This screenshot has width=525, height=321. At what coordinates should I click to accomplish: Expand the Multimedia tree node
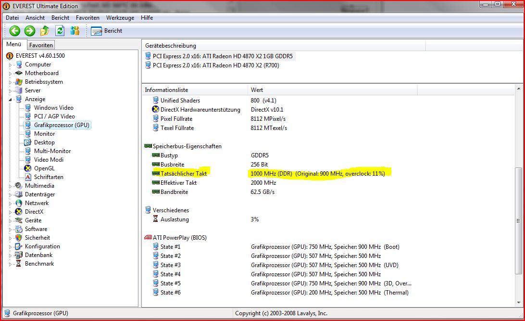coord(10,186)
